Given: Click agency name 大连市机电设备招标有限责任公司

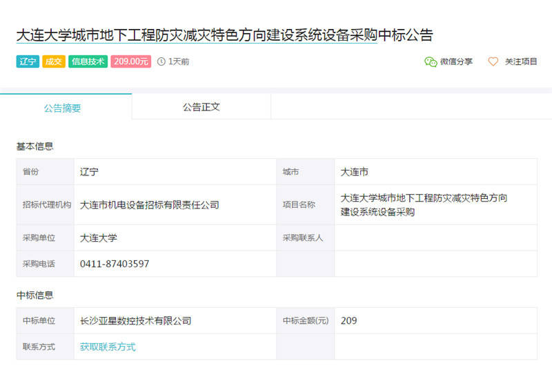Looking at the screenshot, I should pos(150,204).
